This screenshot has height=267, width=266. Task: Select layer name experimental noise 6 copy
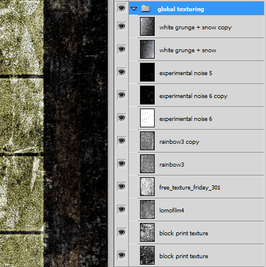pos(193,96)
